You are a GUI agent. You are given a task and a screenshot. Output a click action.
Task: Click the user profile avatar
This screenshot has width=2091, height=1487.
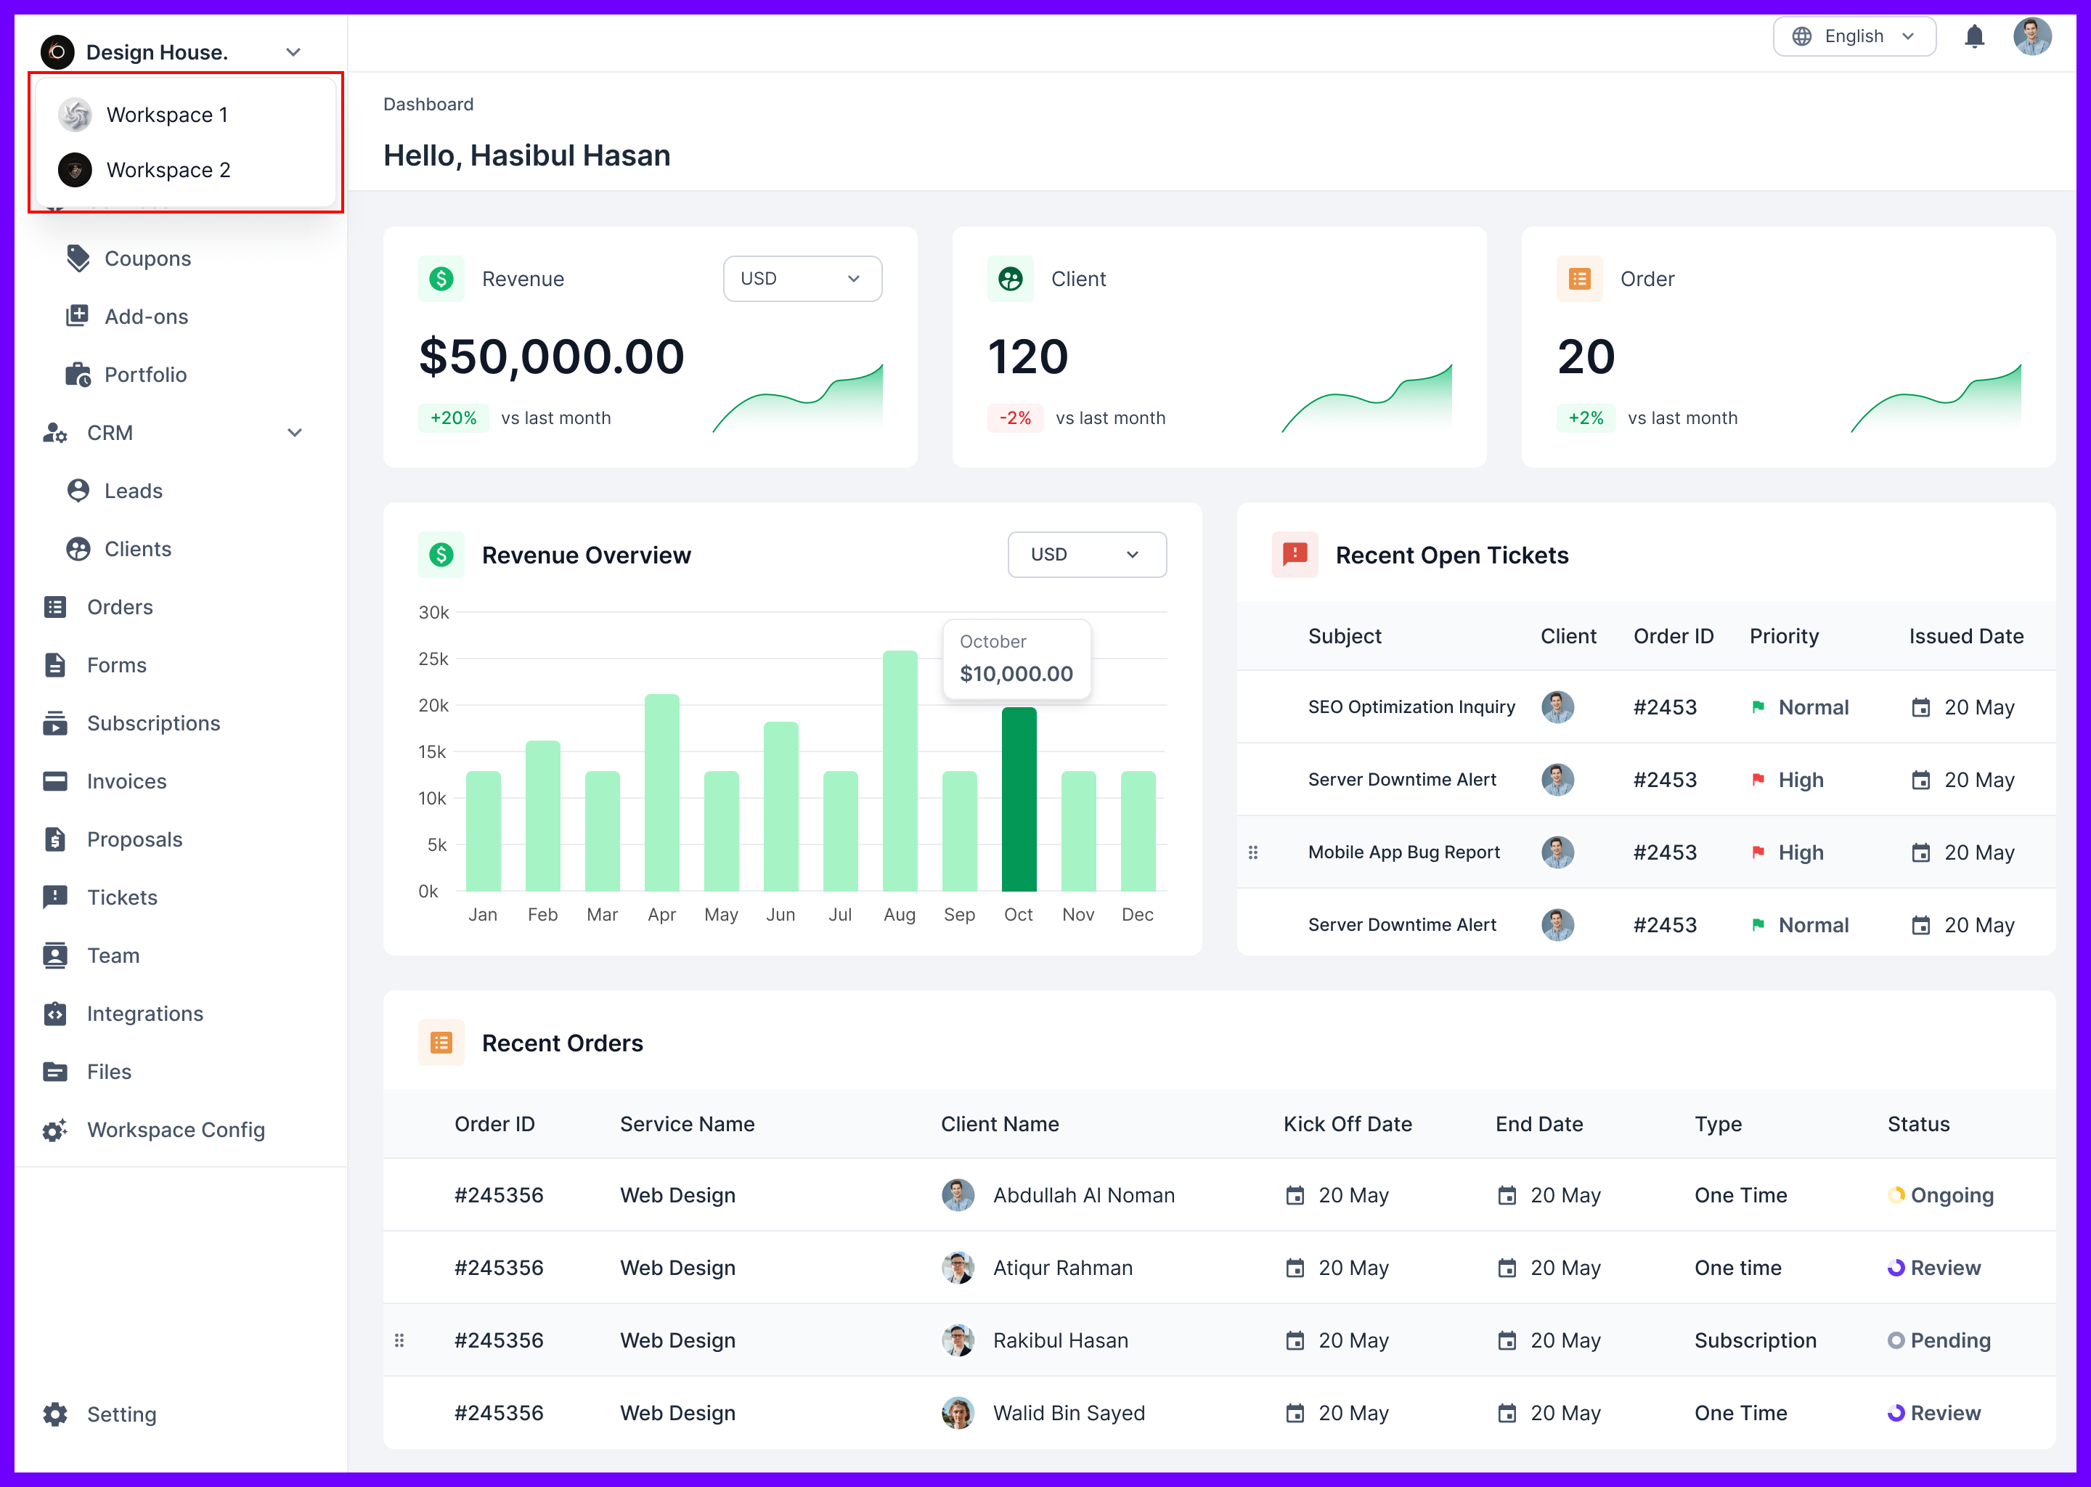(x=2034, y=36)
